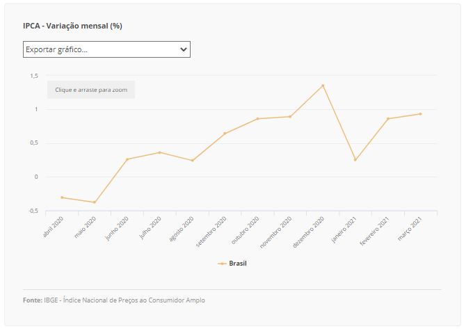This screenshot has height=331, width=466.
Task: Click the 'Clique e arraste para zoom' hint
Action: coord(91,90)
